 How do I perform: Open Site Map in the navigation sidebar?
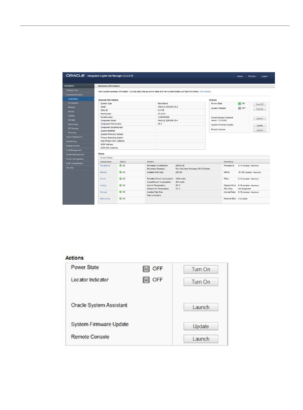pos(70,168)
